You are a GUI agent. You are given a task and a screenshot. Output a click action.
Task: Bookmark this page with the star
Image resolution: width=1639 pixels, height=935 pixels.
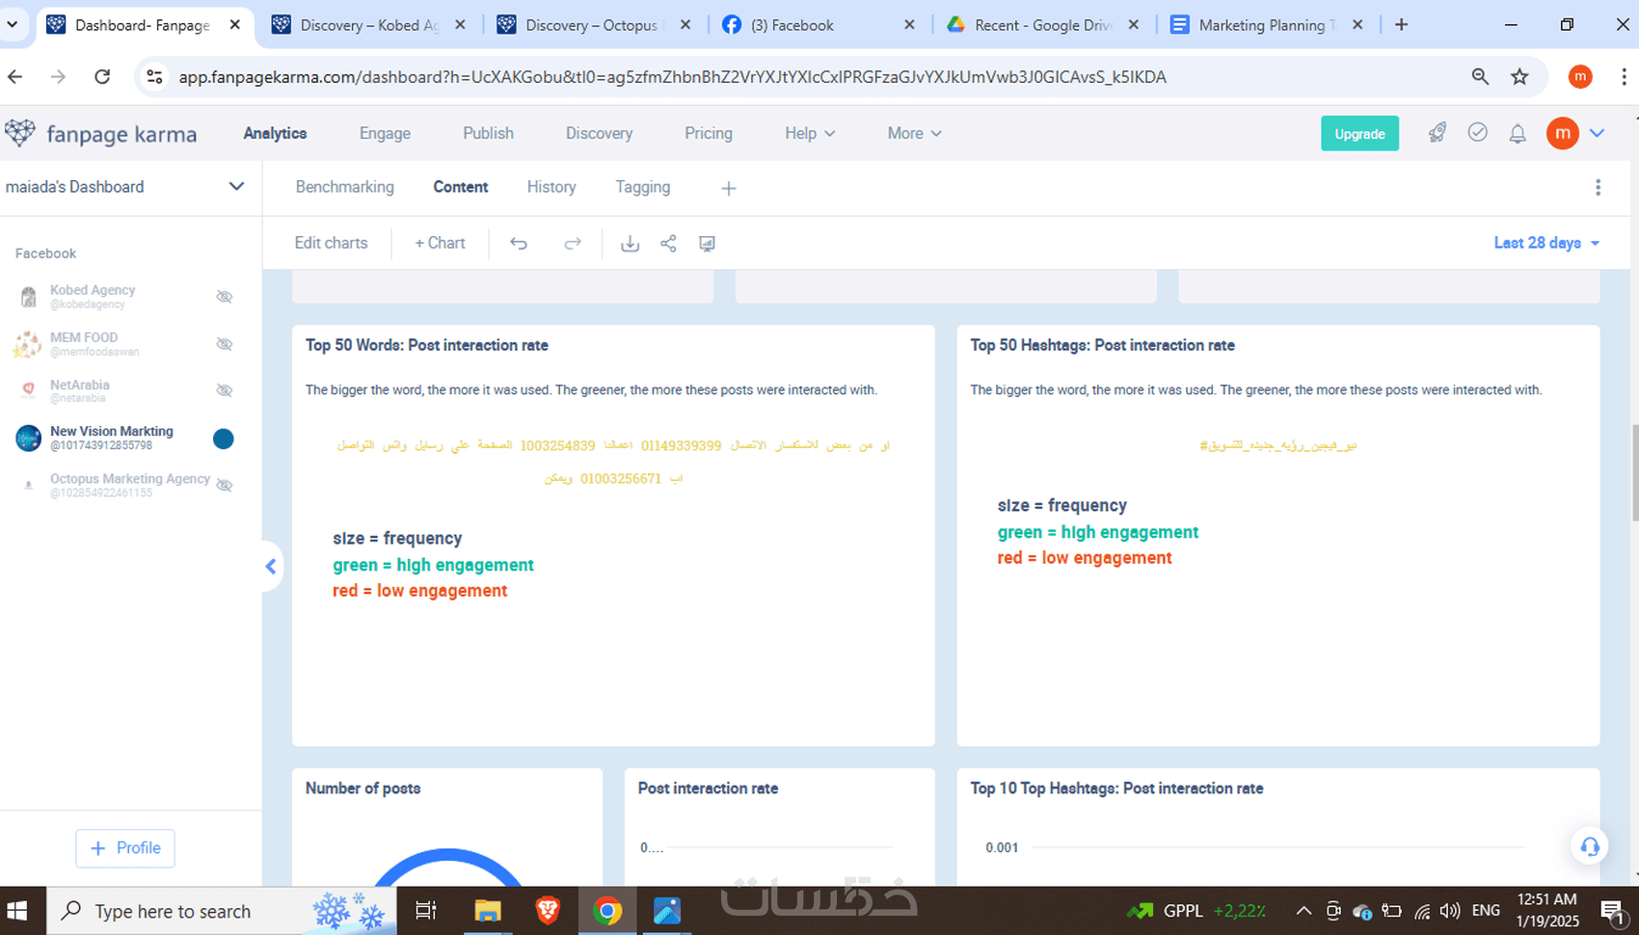click(x=1520, y=77)
